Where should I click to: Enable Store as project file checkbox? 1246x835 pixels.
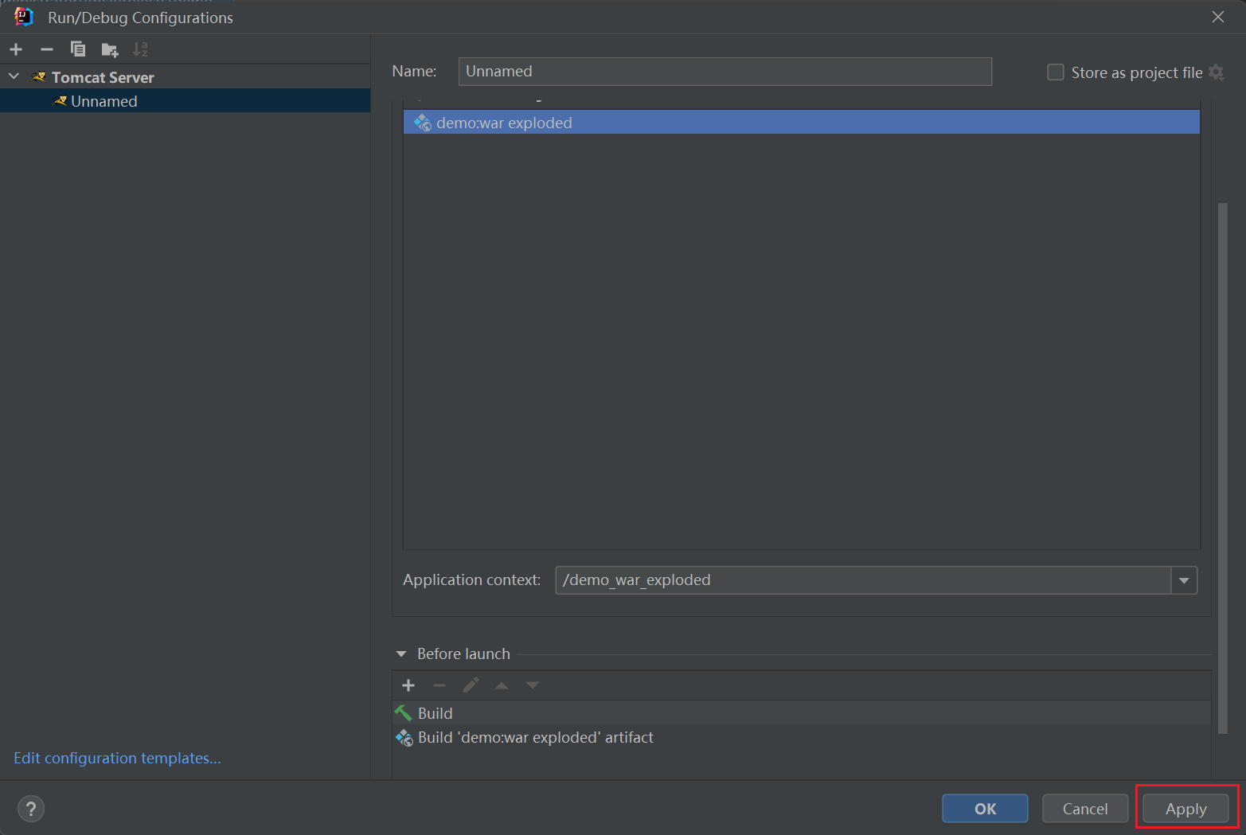pos(1056,72)
